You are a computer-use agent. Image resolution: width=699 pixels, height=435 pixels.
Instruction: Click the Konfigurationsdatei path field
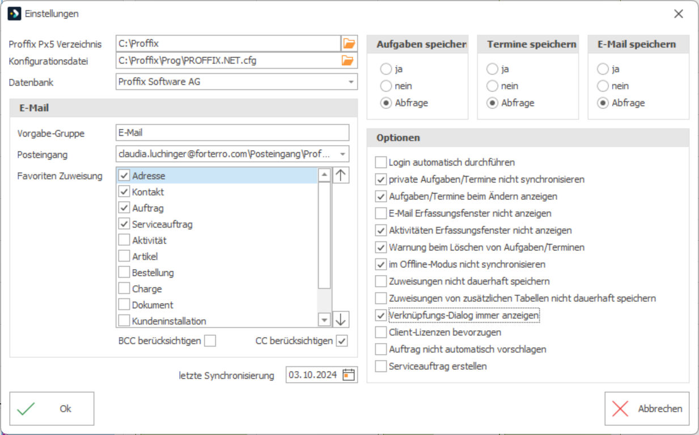pyautogui.click(x=228, y=60)
